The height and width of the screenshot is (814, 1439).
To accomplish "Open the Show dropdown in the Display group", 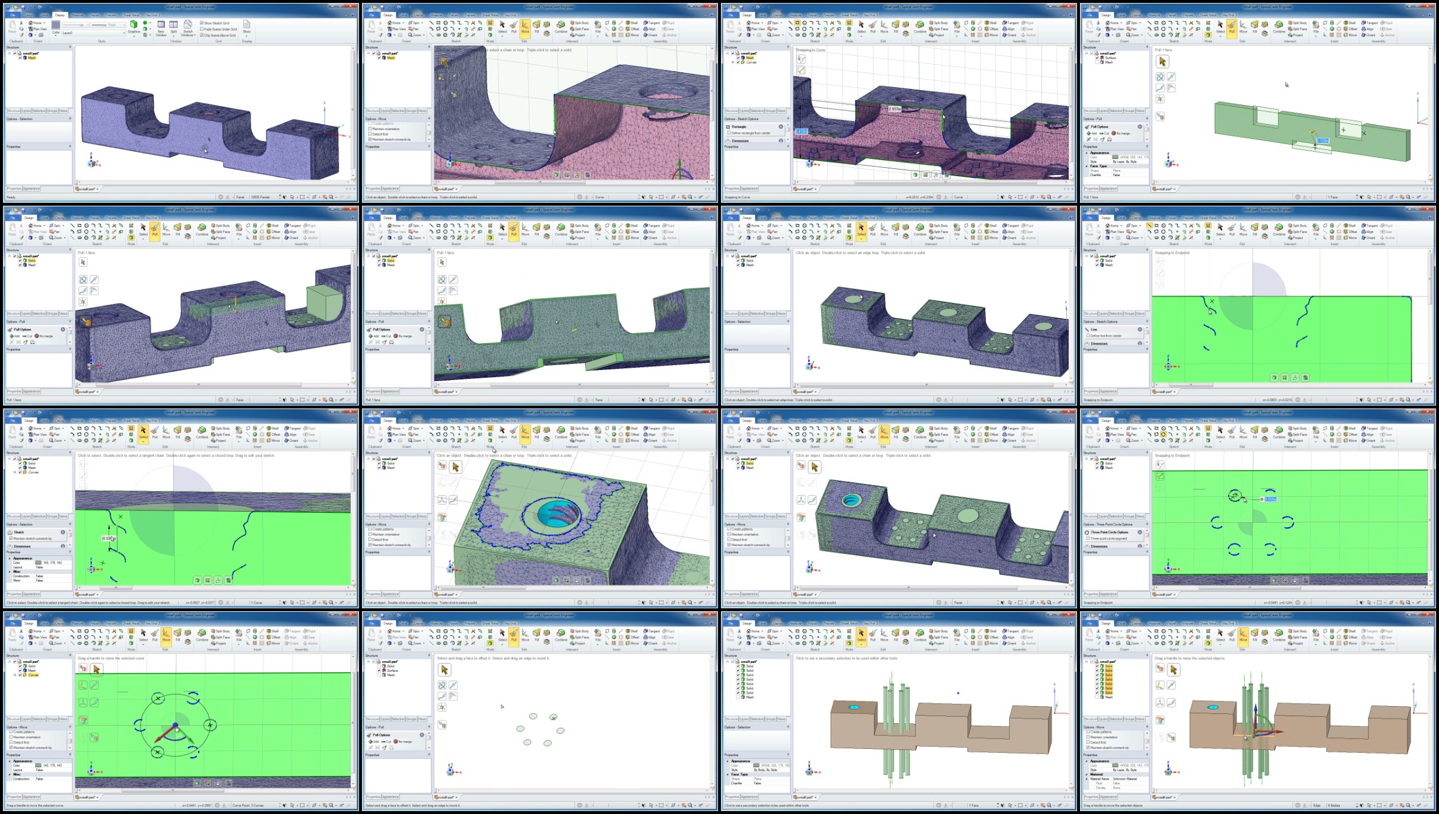I will click(246, 27).
